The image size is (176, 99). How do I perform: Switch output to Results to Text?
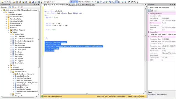pos(113,2)
